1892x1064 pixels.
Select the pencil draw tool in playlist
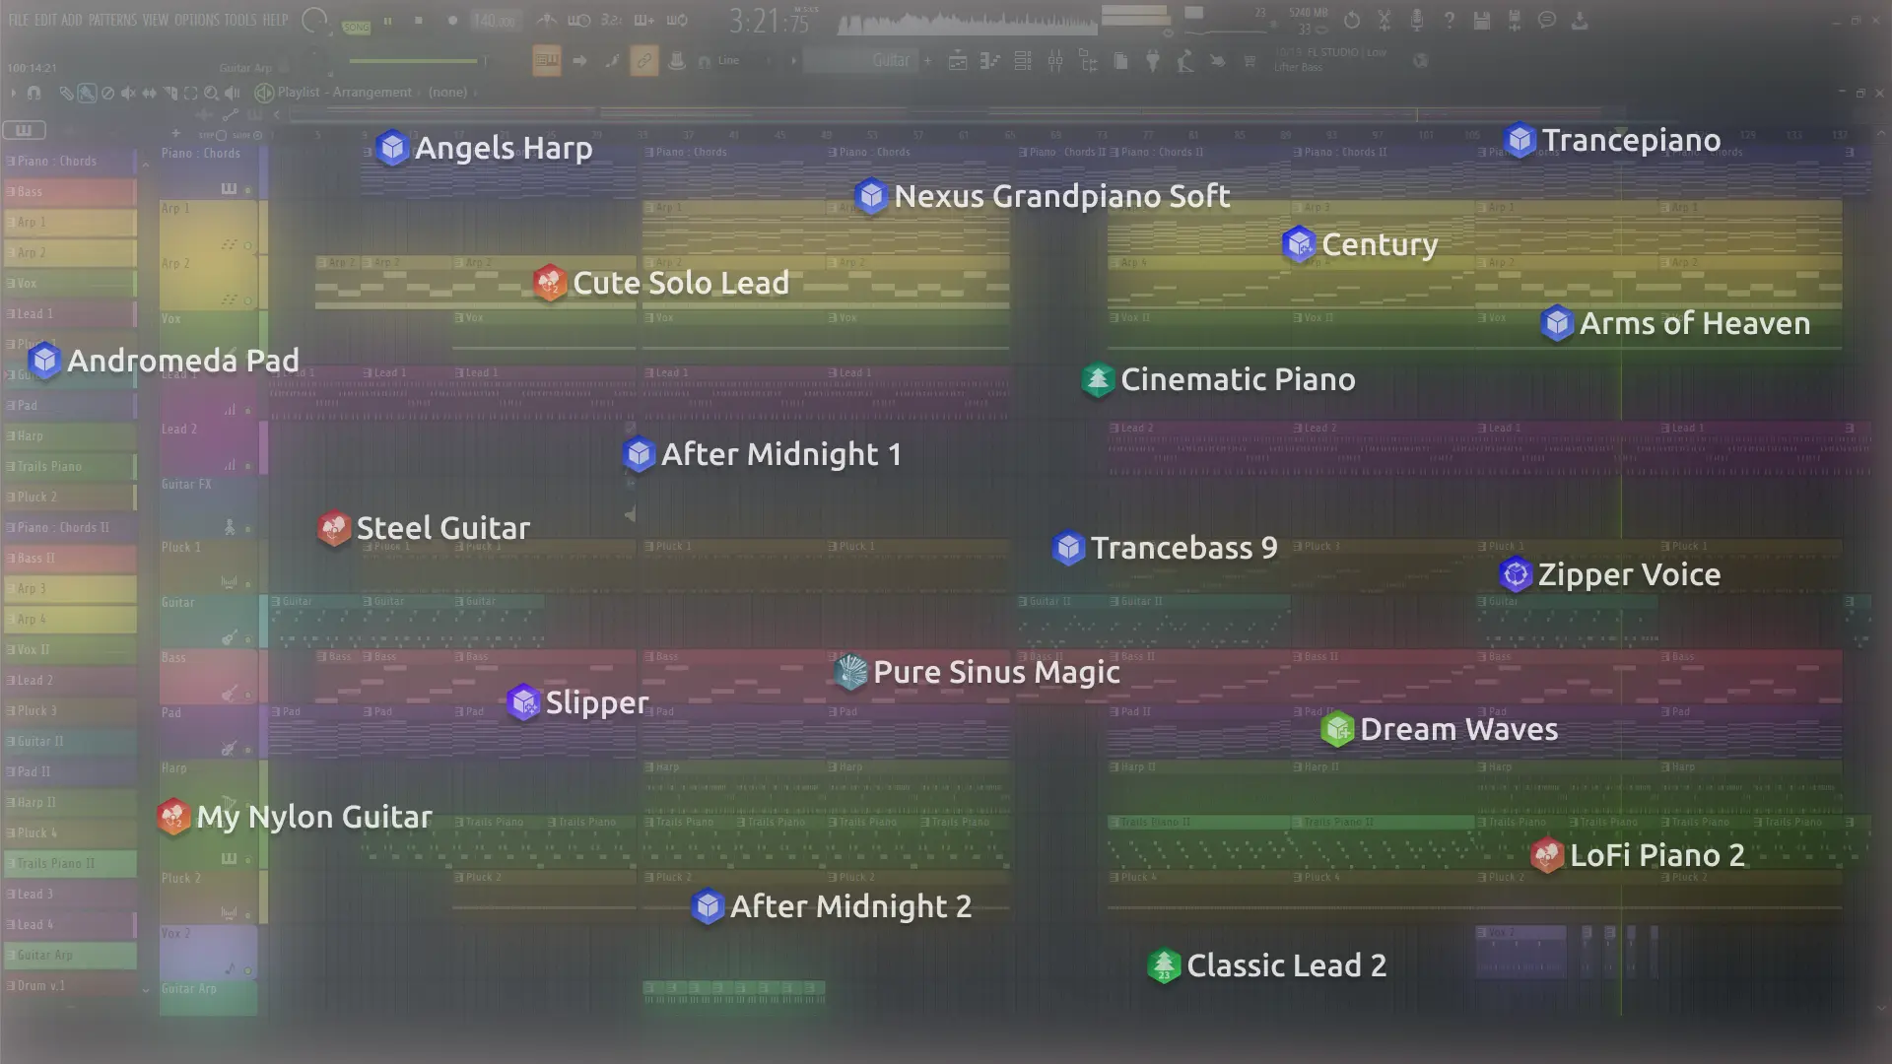point(66,93)
